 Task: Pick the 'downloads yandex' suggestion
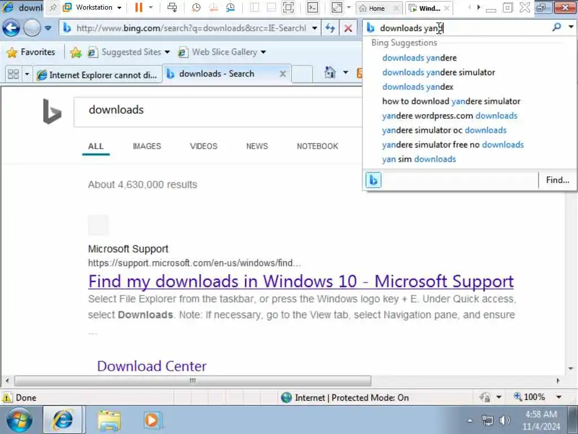(418, 86)
